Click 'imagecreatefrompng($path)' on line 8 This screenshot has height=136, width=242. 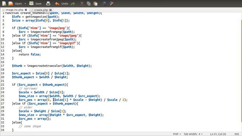(x=52, y=32)
